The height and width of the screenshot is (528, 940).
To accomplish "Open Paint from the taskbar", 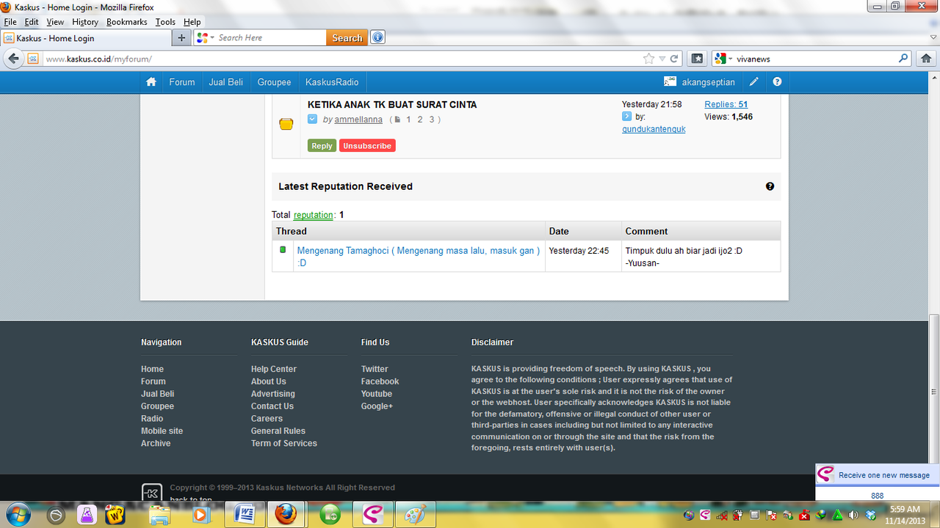I will pyautogui.click(x=416, y=515).
